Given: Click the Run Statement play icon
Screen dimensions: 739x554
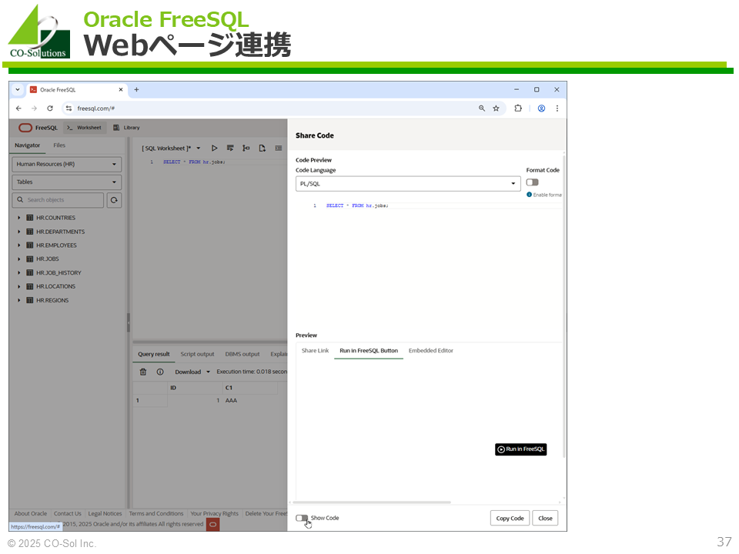Looking at the screenshot, I should click(x=215, y=148).
